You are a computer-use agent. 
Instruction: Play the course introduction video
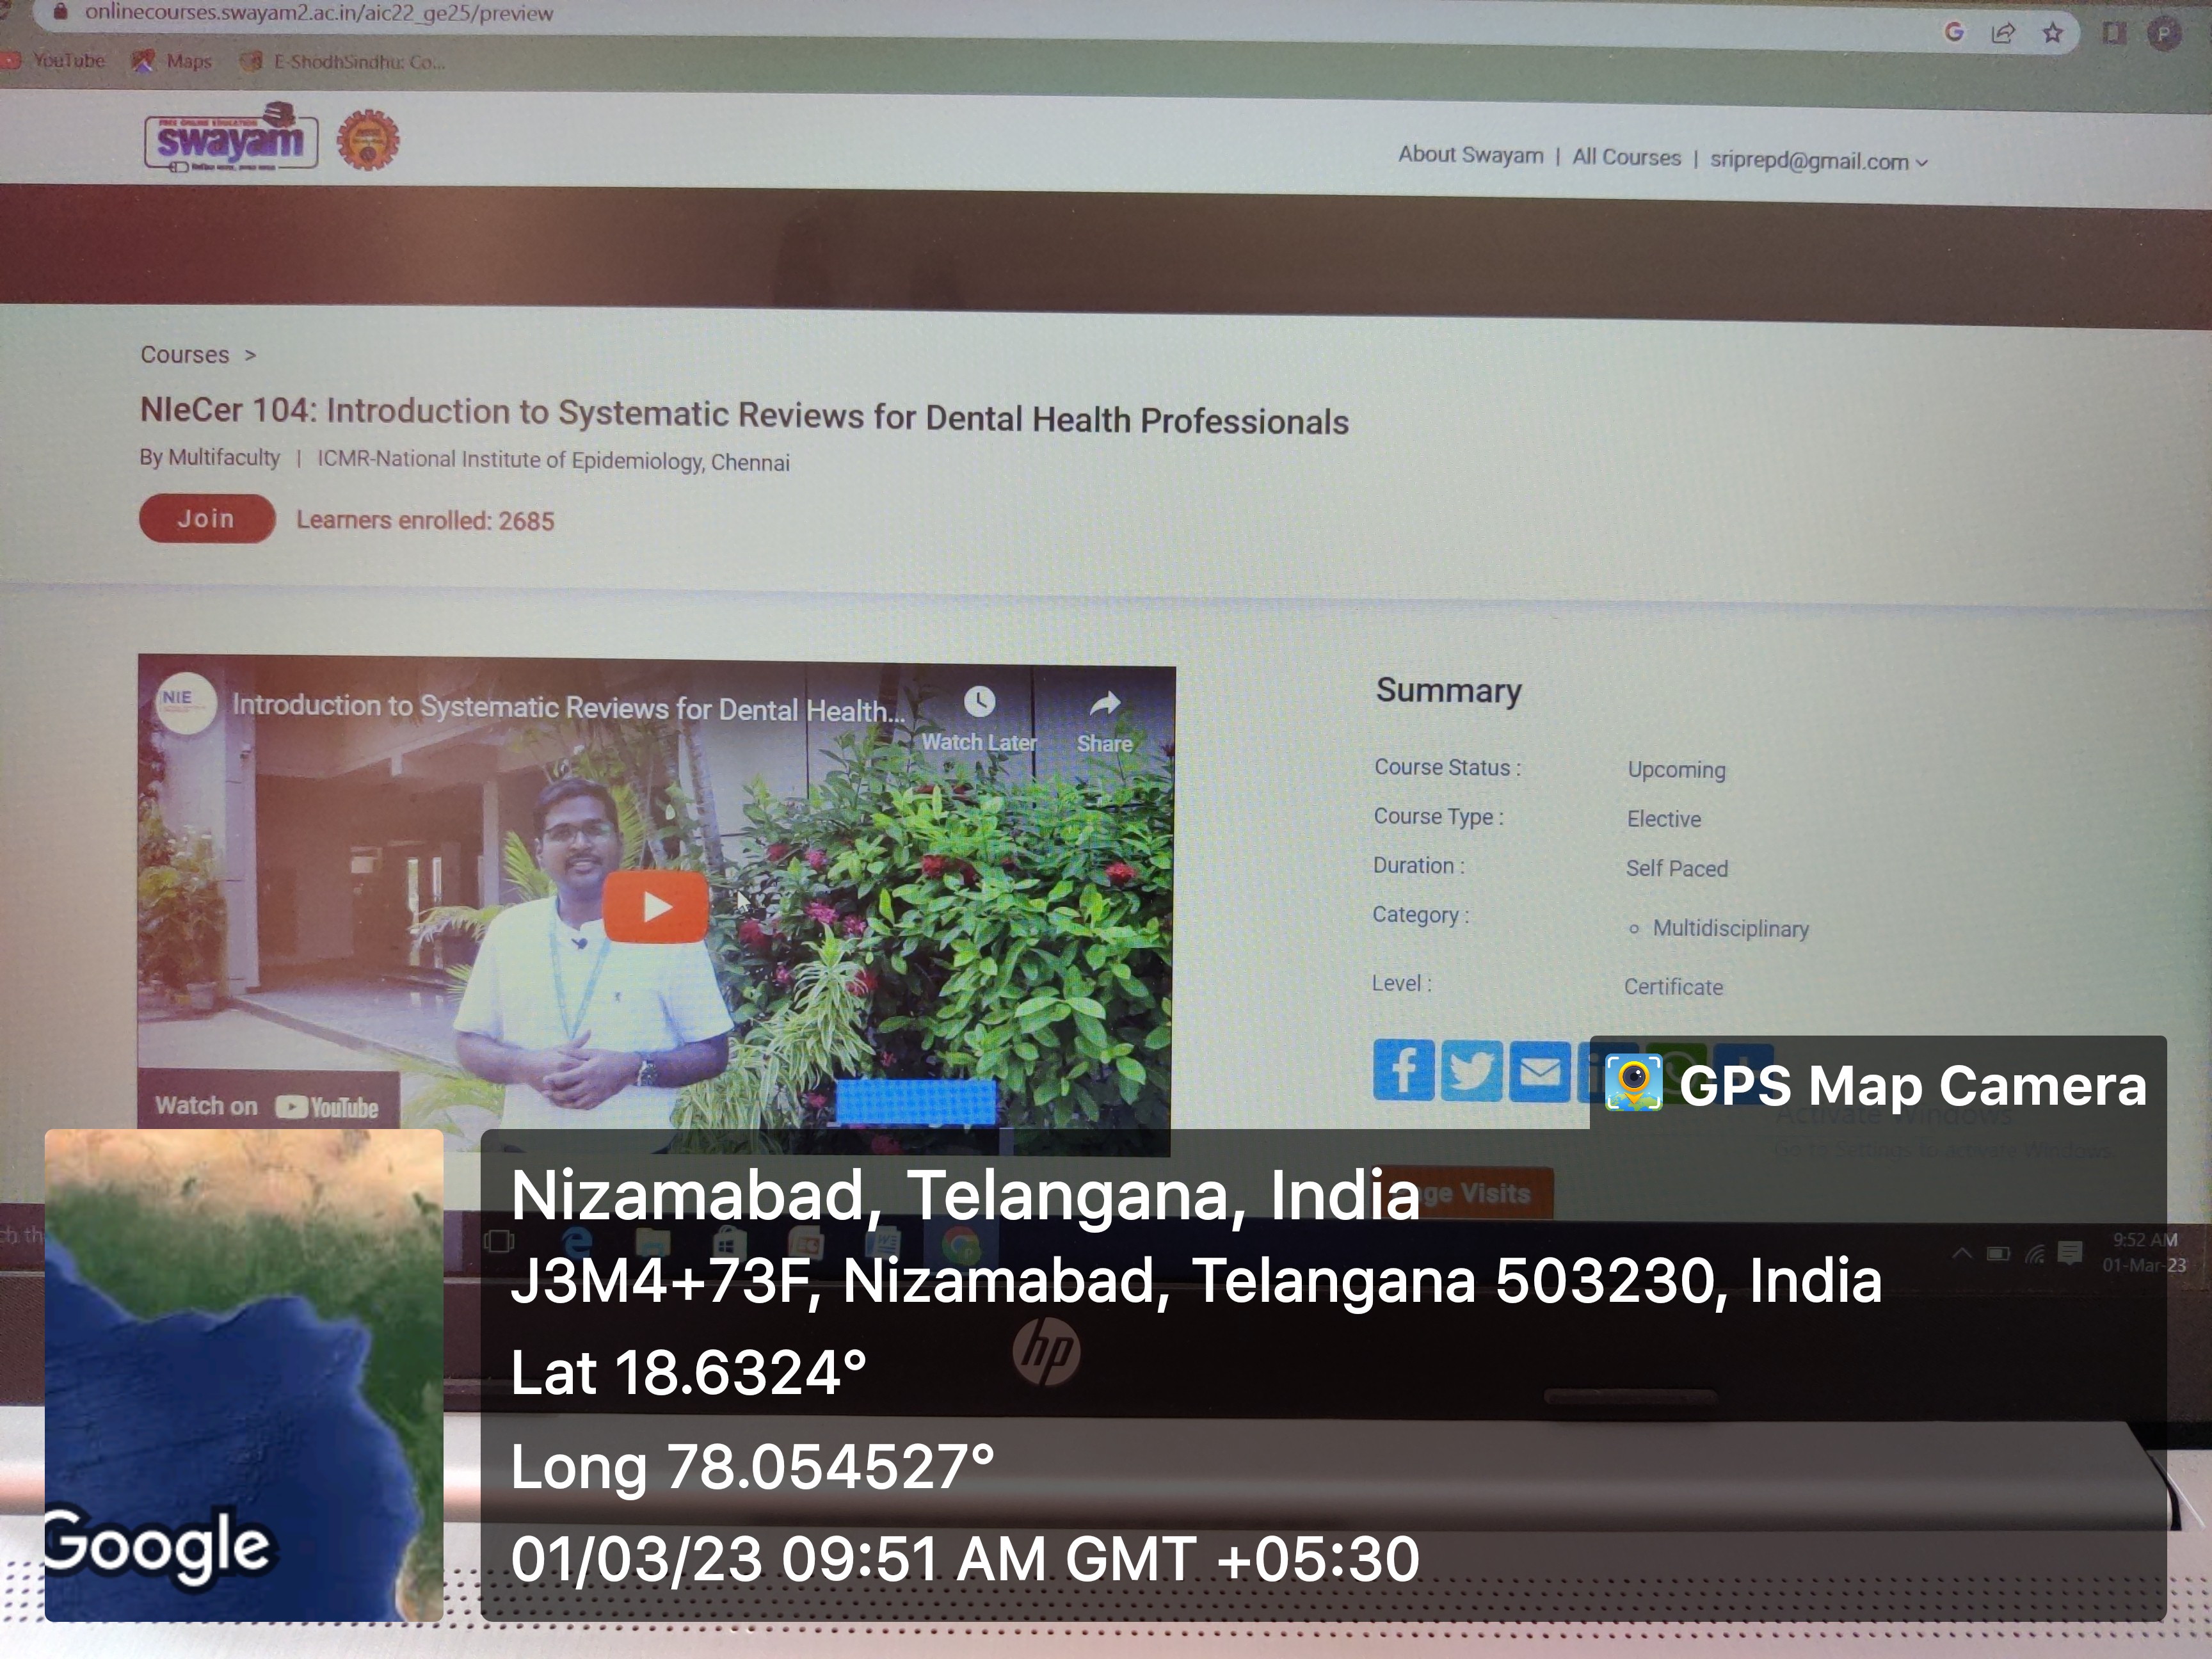pyautogui.click(x=656, y=906)
